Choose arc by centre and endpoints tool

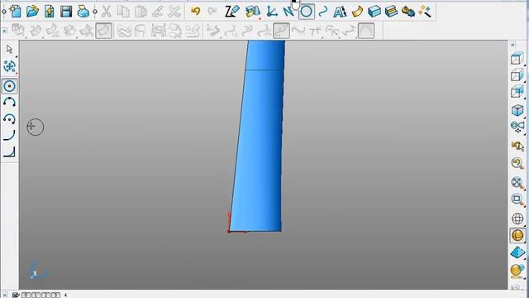tap(9, 119)
